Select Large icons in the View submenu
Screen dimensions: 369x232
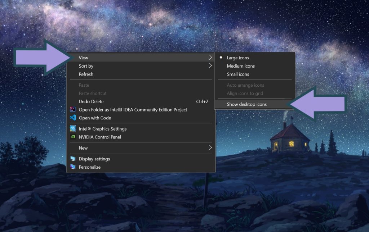tap(238, 58)
